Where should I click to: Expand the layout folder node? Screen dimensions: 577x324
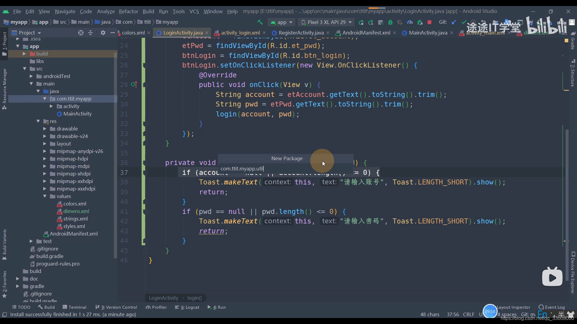(44, 144)
